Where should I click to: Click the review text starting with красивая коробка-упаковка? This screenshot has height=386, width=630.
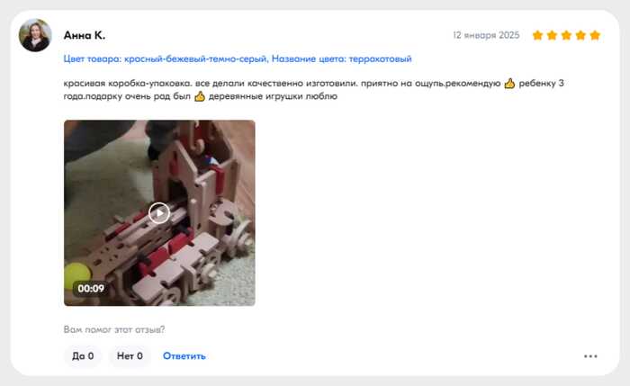coord(313,90)
